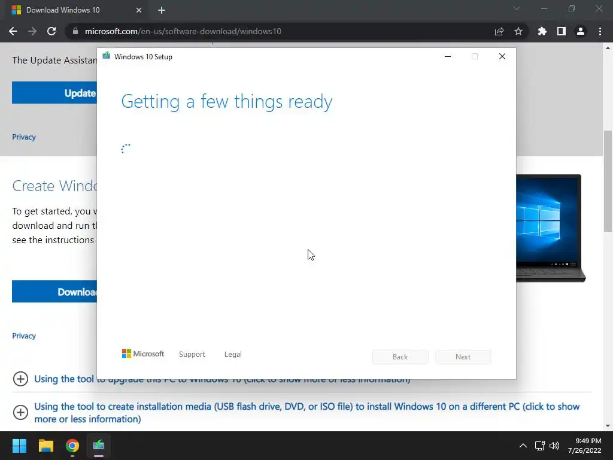Open Chrome three-dot menu
Image resolution: width=613 pixels, height=460 pixels.
pyautogui.click(x=600, y=31)
